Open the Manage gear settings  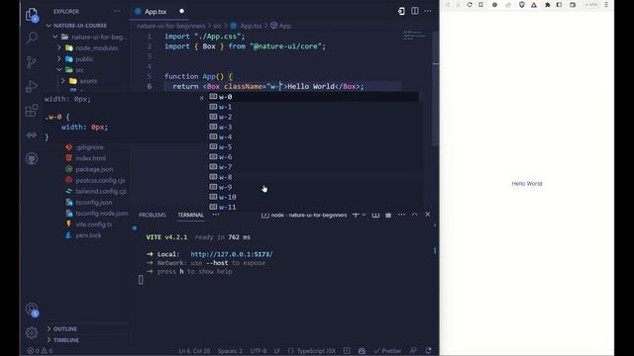point(32,333)
